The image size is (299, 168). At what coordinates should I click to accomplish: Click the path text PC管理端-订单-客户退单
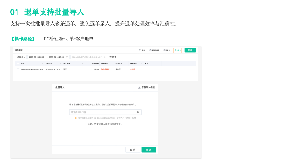(x=69, y=39)
